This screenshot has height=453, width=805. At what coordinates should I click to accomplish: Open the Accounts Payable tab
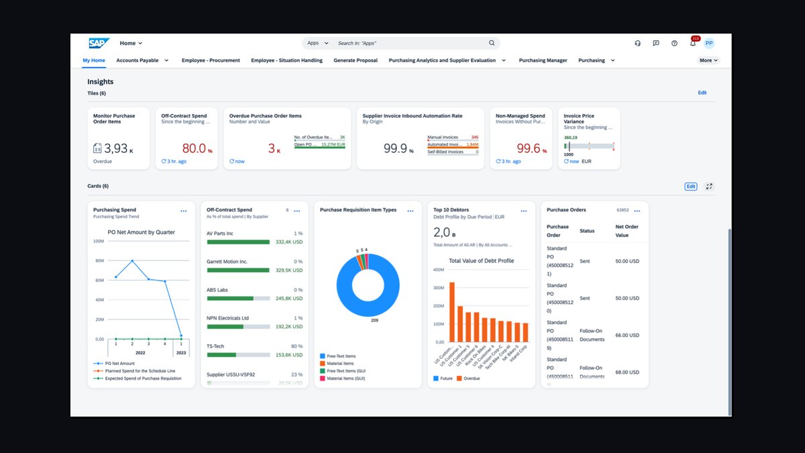point(138,60)
